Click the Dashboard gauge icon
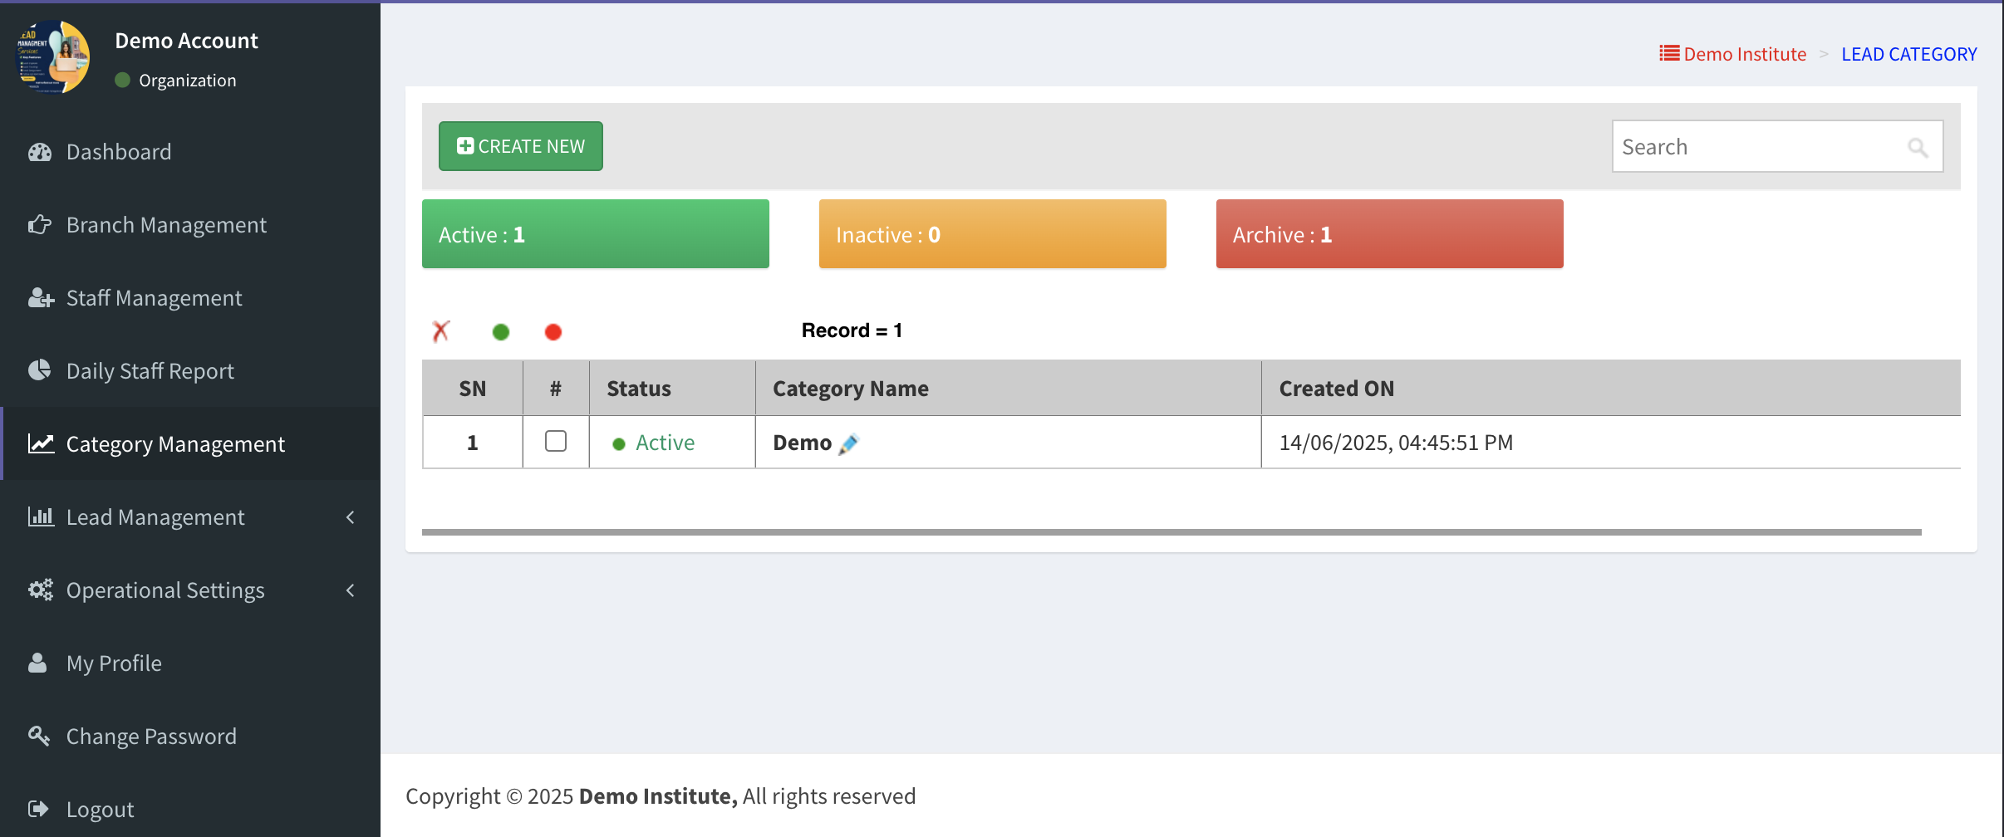Viewport: 2004px width, 837px height. (40, 152)
